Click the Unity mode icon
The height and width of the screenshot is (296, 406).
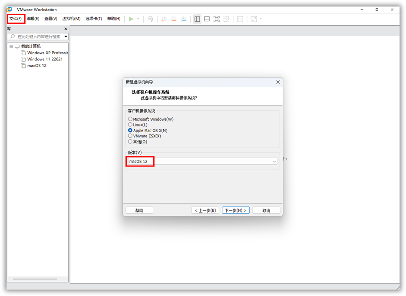click(226, 19)
